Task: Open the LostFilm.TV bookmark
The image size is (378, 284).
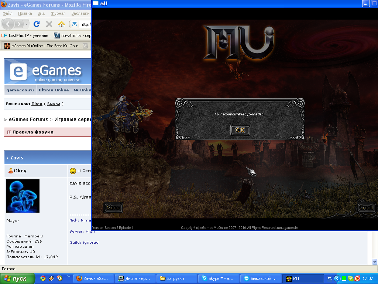Action: pos(27,35)
